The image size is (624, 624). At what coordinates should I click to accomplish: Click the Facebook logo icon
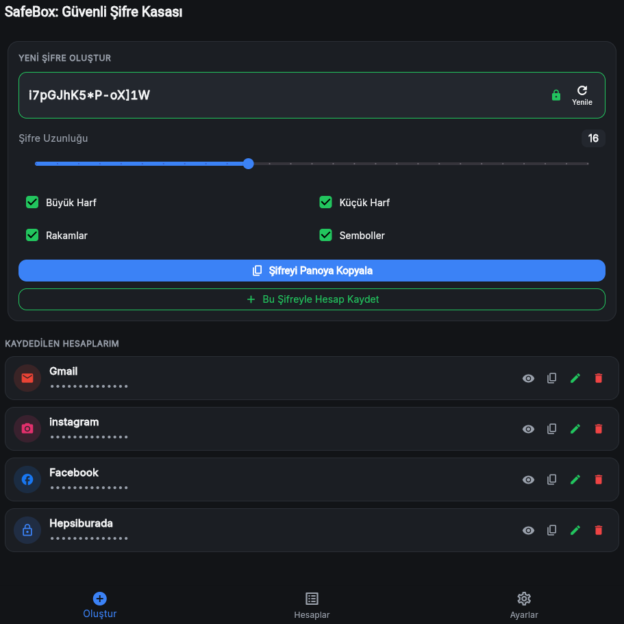click(x=27, y=479)
